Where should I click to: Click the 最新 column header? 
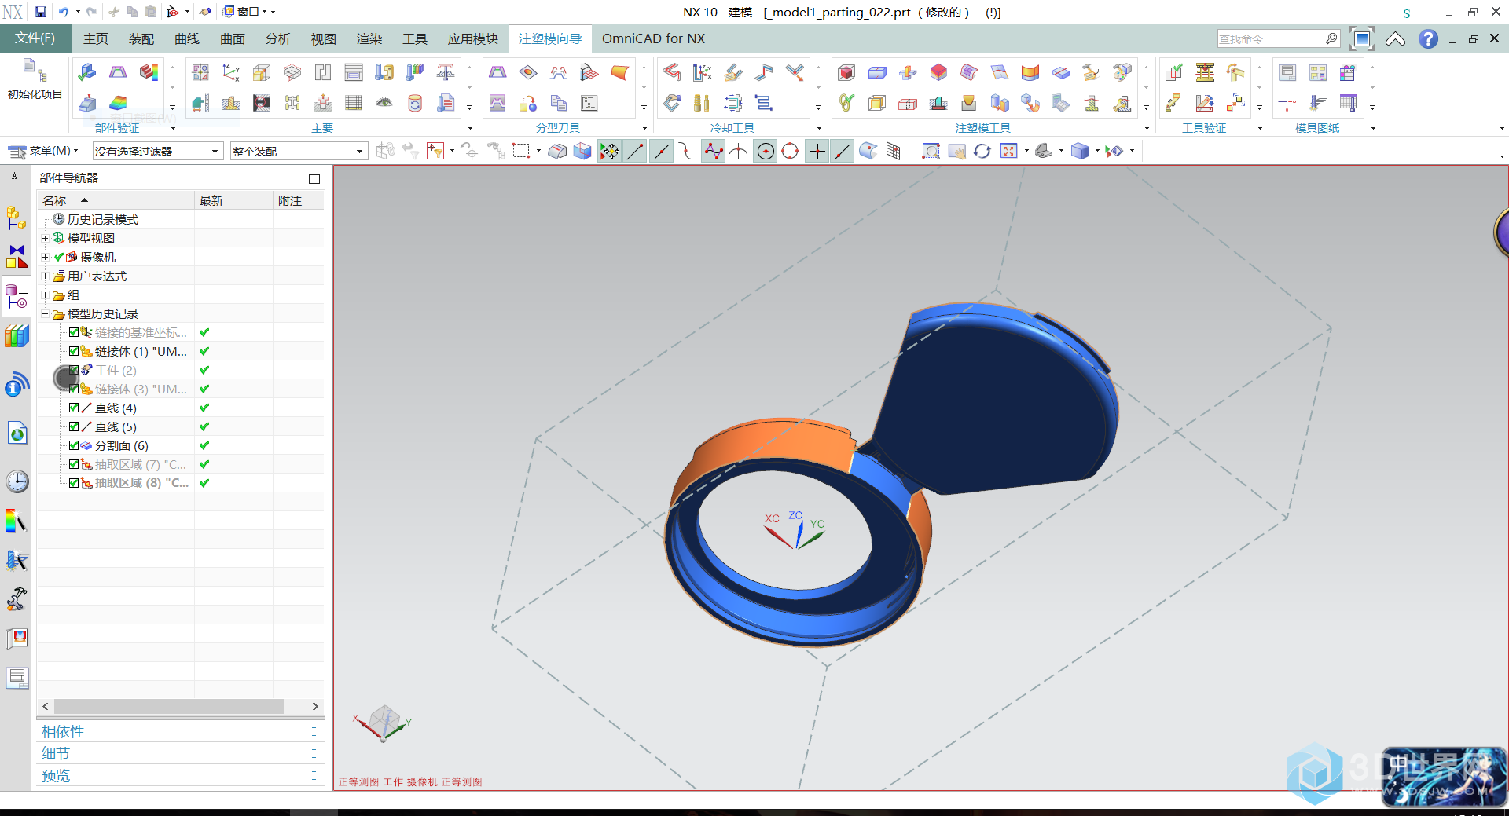coord(233,200)
